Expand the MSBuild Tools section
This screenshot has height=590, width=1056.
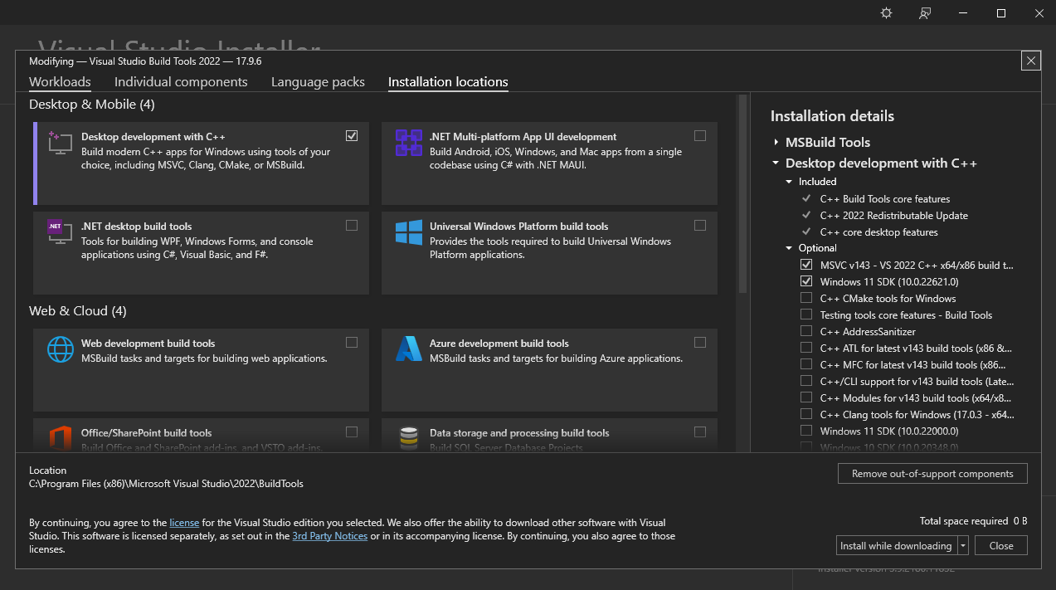pyautogui.click(x=776, y=143)
